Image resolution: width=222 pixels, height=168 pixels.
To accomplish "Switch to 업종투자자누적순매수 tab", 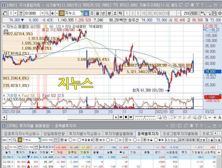I will click(x=22, y=133).
